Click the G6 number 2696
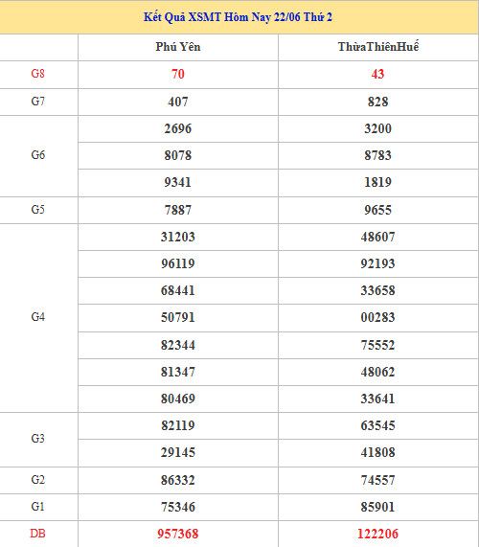 click(178, 128)
